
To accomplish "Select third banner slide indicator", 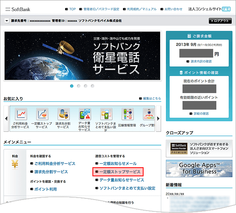I will 86,86.
